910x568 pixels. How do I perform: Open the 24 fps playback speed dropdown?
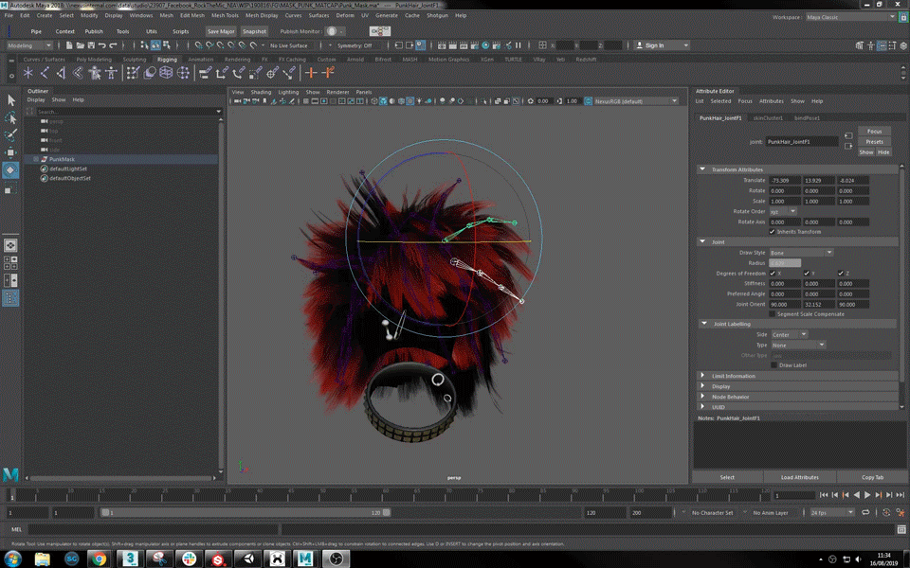click(831, 512)
